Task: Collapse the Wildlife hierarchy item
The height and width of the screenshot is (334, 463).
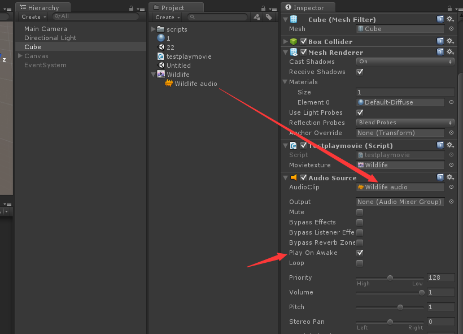Action: (153, 74)
